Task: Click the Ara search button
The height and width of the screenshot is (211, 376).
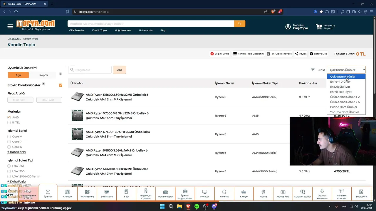Action: click(x=120, y=70)
